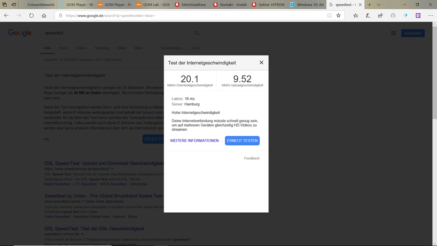Open a new browser tab
This screenshot has height=246, width=437.
tap(369, 5)
